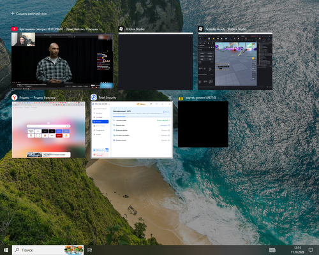Click 'Создать рабочий стол' to add a desktop

[x=29, y=13]
